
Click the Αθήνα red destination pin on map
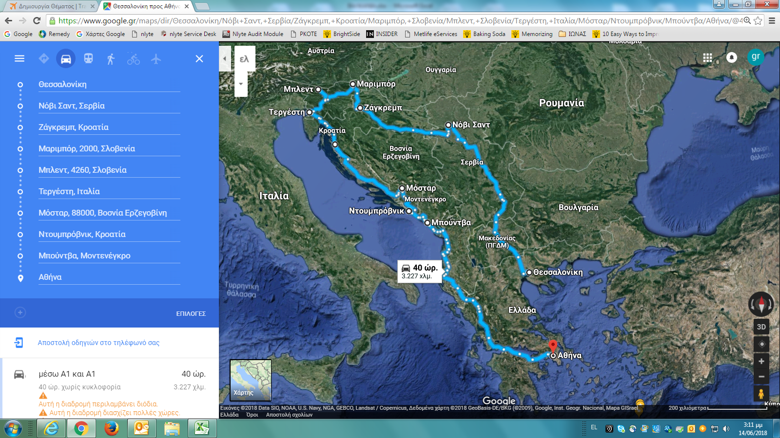pyautogui.click(x=553, y=346)
